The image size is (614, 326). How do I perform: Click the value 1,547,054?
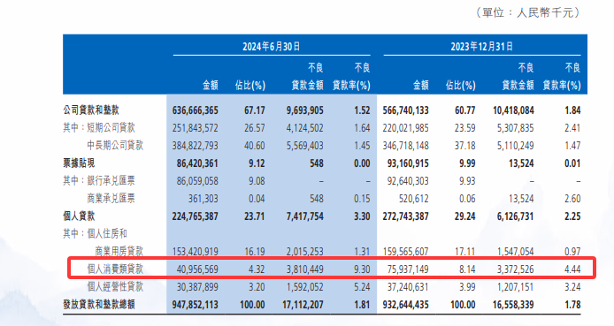[515, 251]
